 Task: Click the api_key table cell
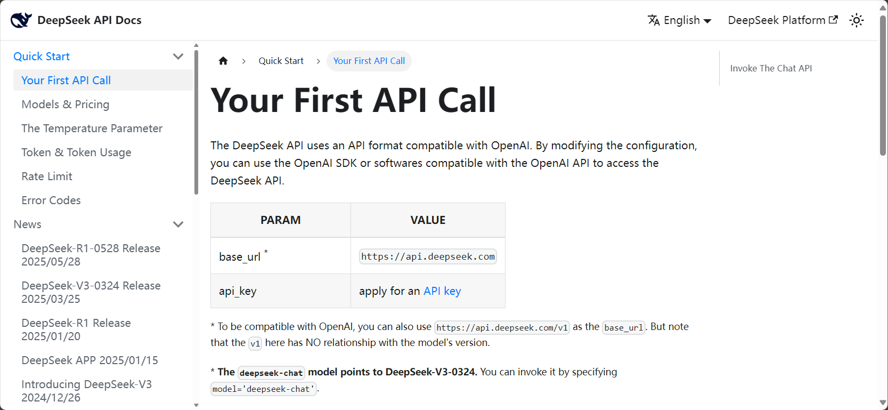click(281, 291)
